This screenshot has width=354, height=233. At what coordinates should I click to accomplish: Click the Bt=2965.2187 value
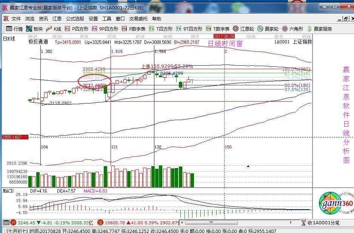click(187, 42)
